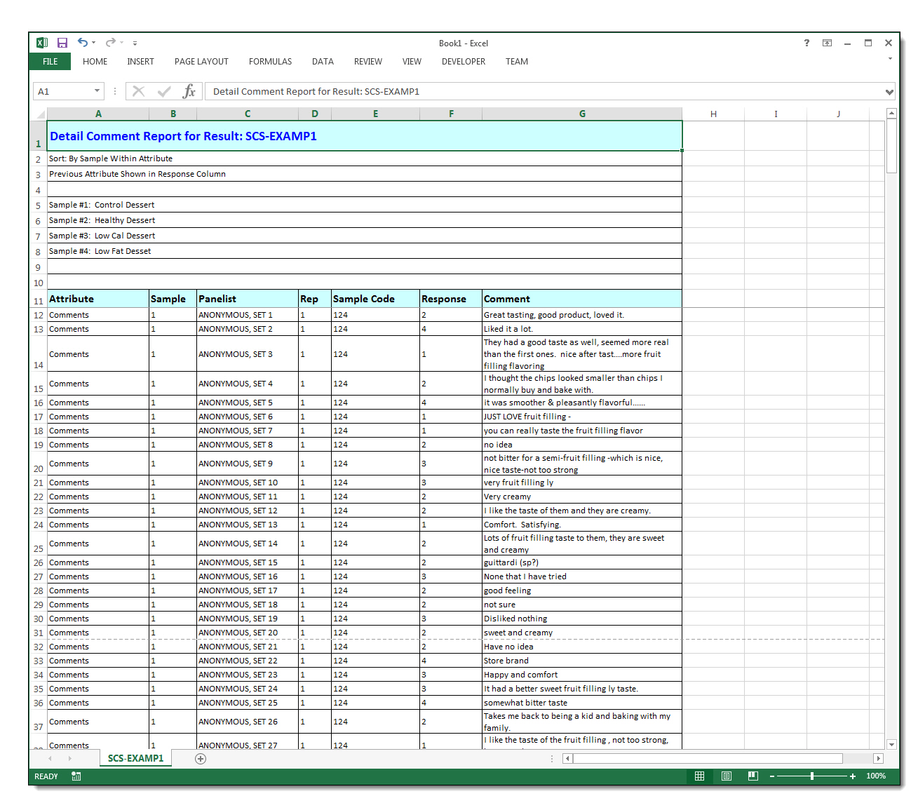
Task: Select the 'Store brand' comment cell
Action: [582, 661]
